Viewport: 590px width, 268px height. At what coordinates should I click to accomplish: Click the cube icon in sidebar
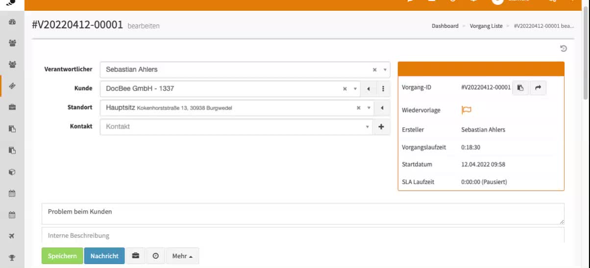coord(12,172)
